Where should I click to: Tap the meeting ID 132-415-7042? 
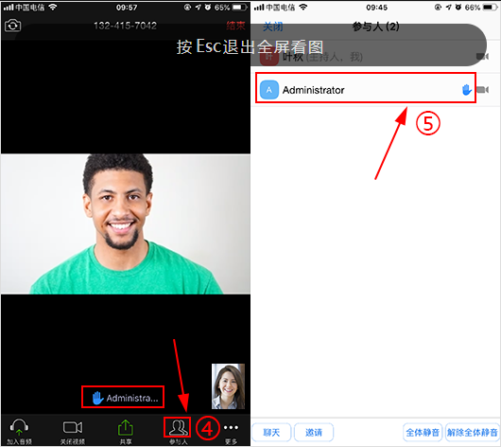[x=125, y=26]
